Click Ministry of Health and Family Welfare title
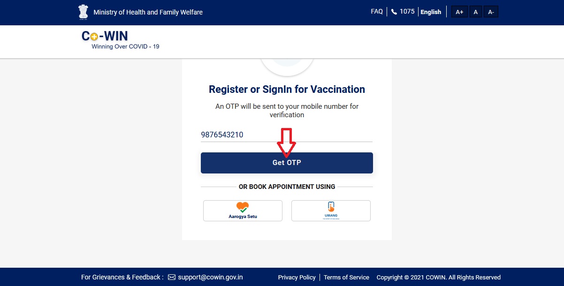Viewport: 564px width, 286px height. [x=148, y=12]
